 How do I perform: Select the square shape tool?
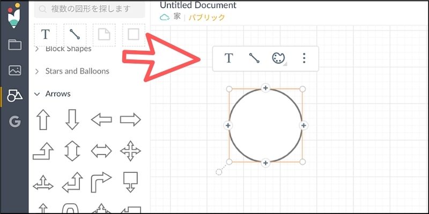point(133,34)
